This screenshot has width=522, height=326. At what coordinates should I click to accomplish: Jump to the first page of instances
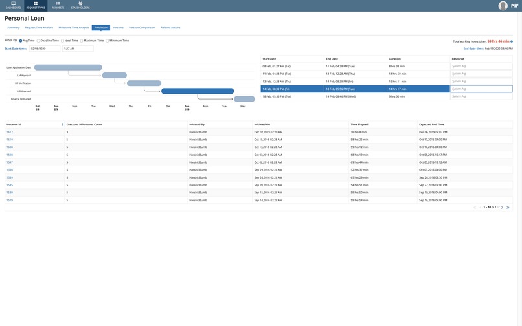point(474,207)
